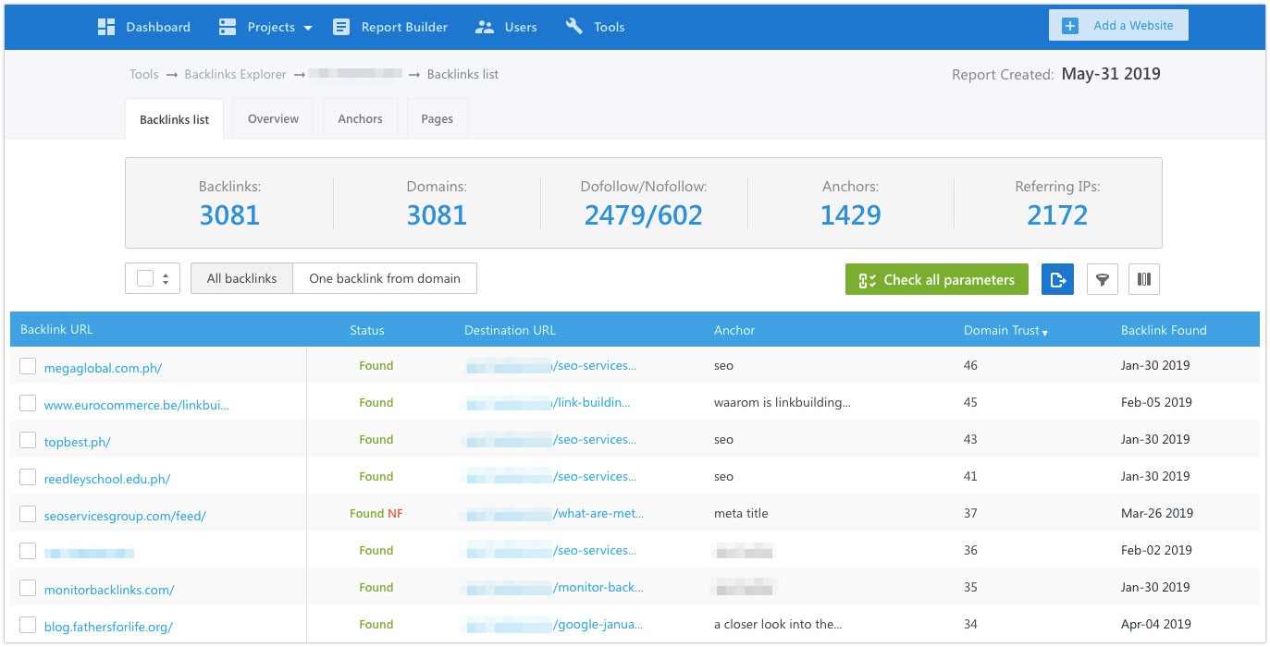Switch to the Overview tab
The width and height of the screenshot is (1270, 647).
[x=273, y=119]
